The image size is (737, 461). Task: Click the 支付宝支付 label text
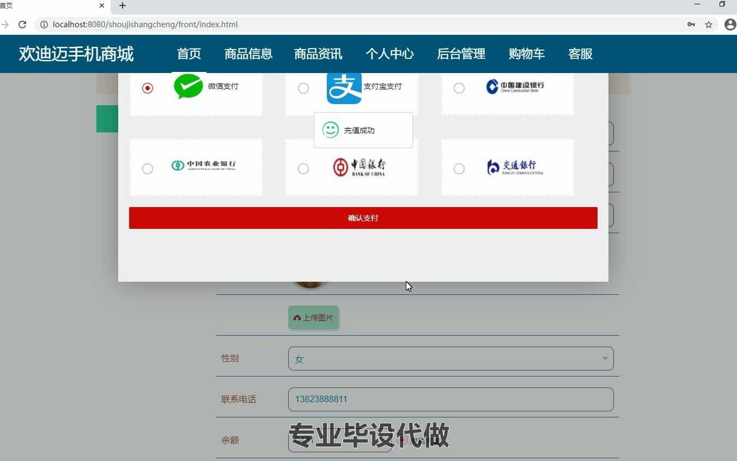pos(383,86)
